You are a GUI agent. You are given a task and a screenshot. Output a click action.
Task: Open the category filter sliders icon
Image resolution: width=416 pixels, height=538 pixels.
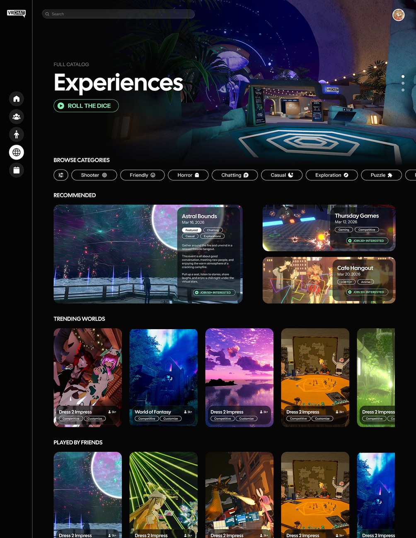(61, 175)
